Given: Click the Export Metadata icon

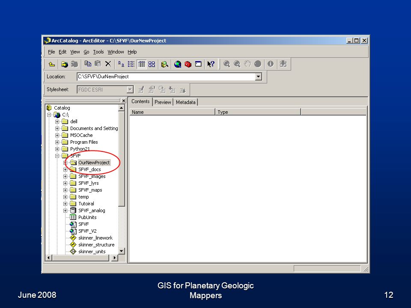Looking at the screenshot, I should [x=183, y=89].
